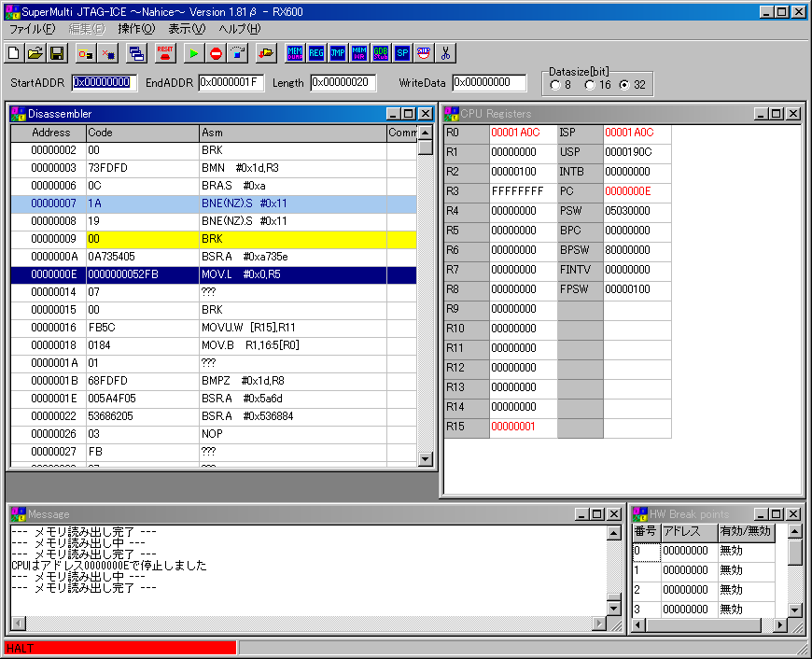The image size is (812, 659).
Task: Click the GDB Stub toolbar icon
Action: [x=381, y=53]
